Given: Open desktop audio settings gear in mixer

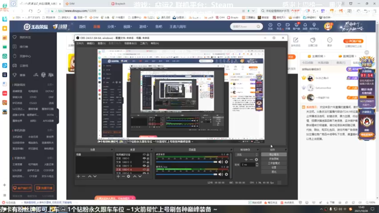Looking at the screenshot, I should tap(226, 162).
